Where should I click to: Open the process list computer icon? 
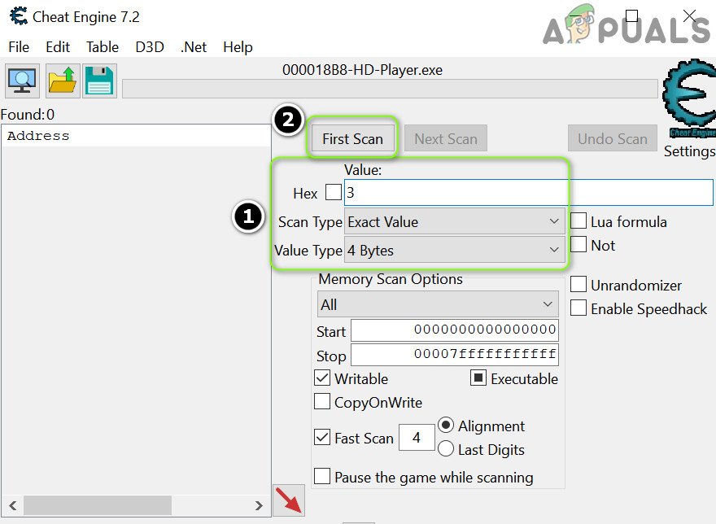[x=22, y=81]
